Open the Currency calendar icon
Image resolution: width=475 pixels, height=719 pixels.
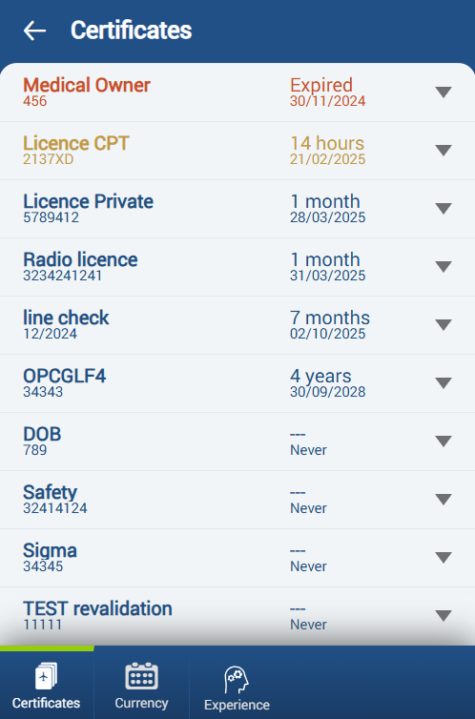tap(142, 676)
